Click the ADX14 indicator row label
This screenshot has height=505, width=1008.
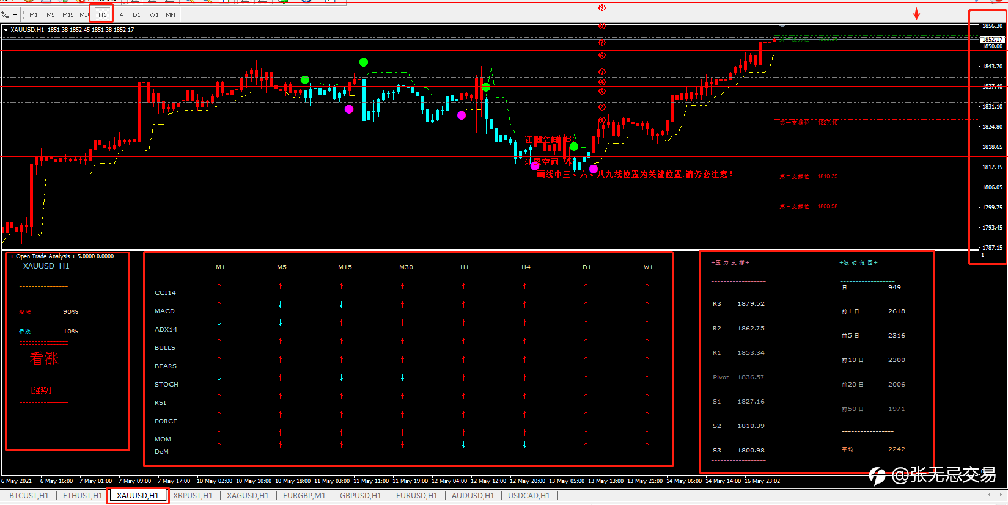click(166, 330)
